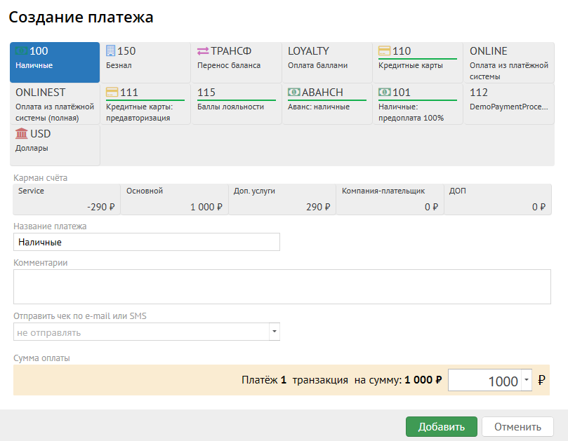This screenshot has height=441, width=568.
Task: Select the Доп. услуги account pocket
Action: coord(282,199)
